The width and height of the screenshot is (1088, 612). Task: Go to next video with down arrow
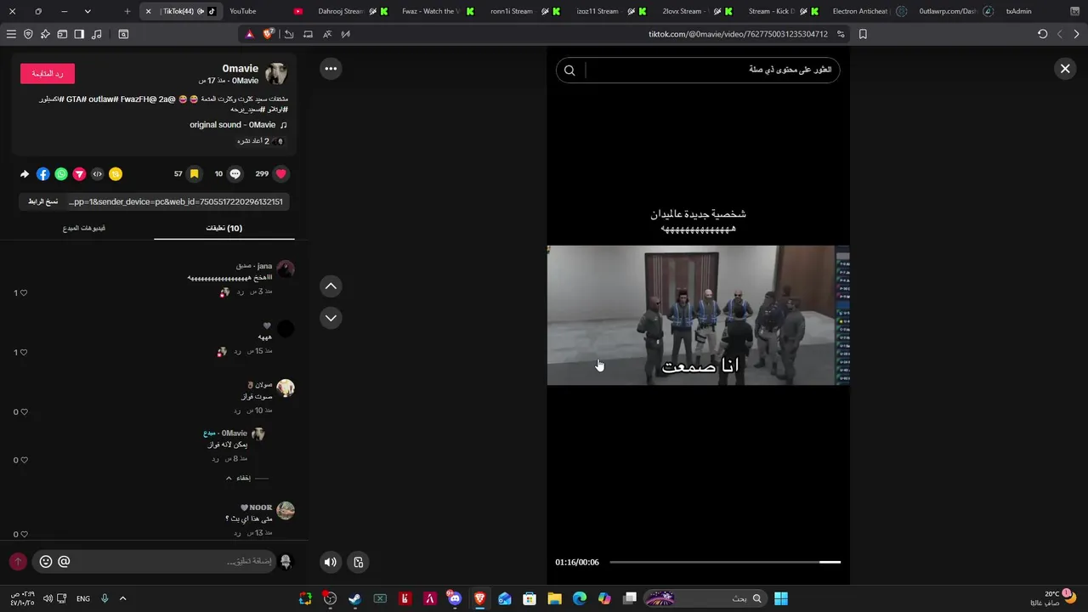pos(331,318)
